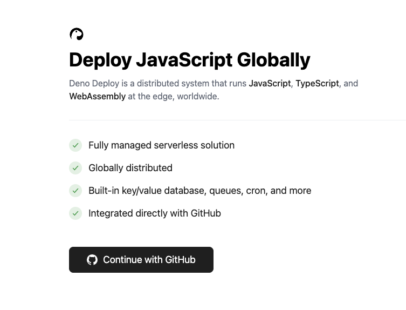406x310 pixels.
Task: Click the Continue with GitHub label text
Action: (x=149, y=260)
